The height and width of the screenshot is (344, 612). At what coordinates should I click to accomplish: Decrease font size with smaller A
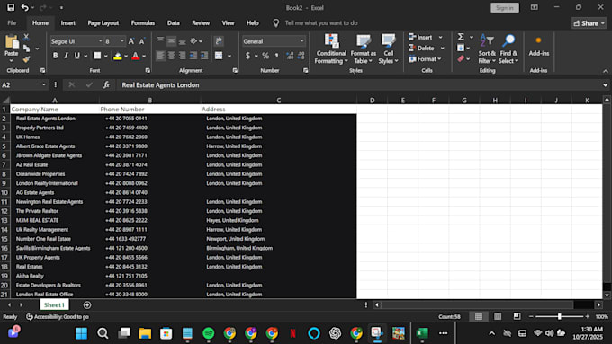(x=142, y=41)
